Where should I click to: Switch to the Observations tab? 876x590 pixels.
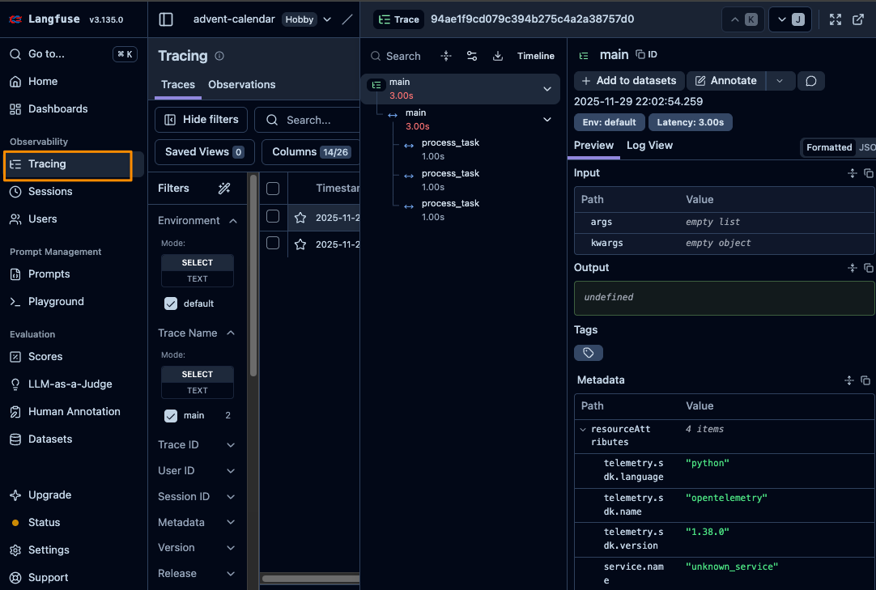[241, 85]
